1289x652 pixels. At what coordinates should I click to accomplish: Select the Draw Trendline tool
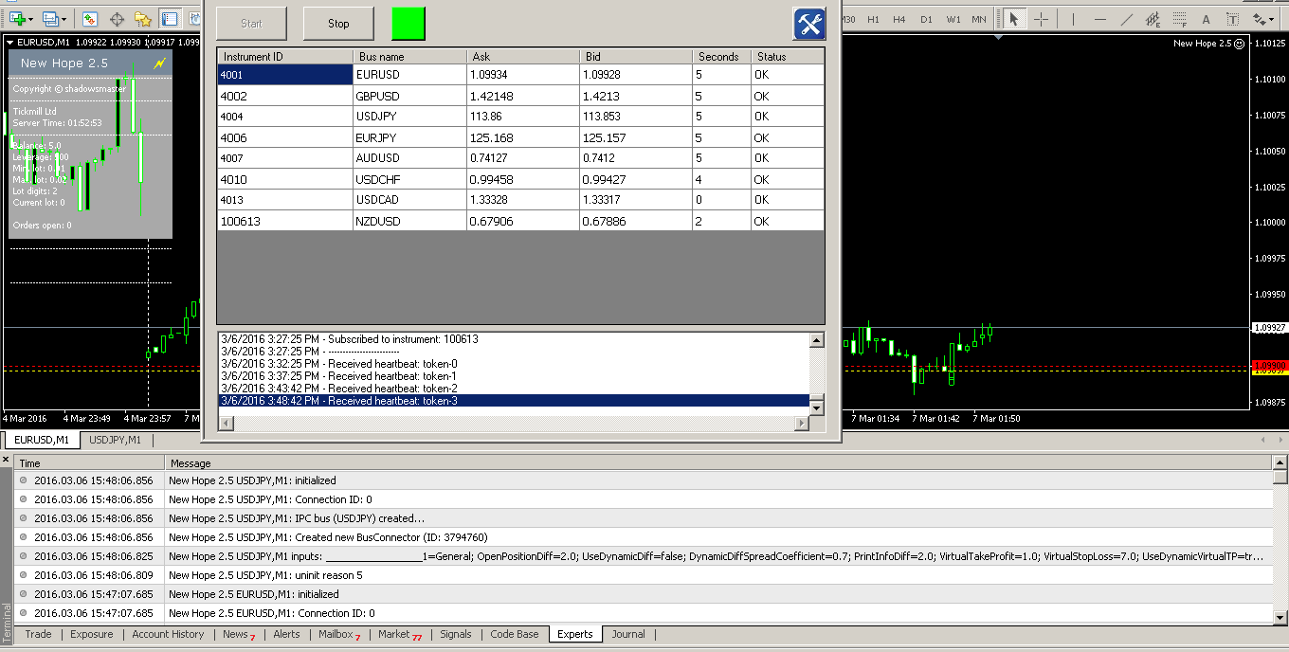(x=1126, y=19)
